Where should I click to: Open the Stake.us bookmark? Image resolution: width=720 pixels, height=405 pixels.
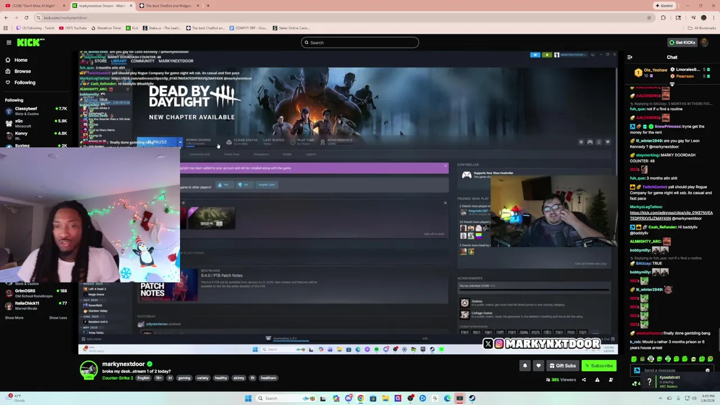tap(161, 28)
